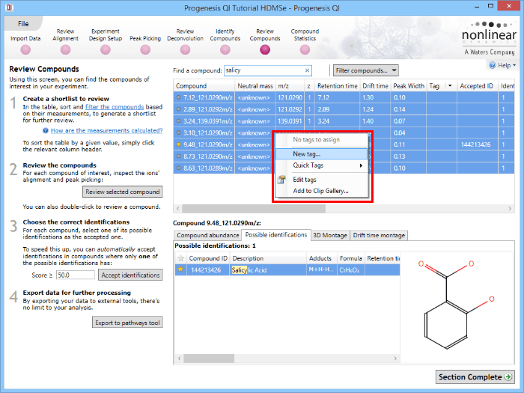Click the star column header in identifications table
Viewport: 524px width, 393px height.
pyautogui.click(x=181, y=258)
